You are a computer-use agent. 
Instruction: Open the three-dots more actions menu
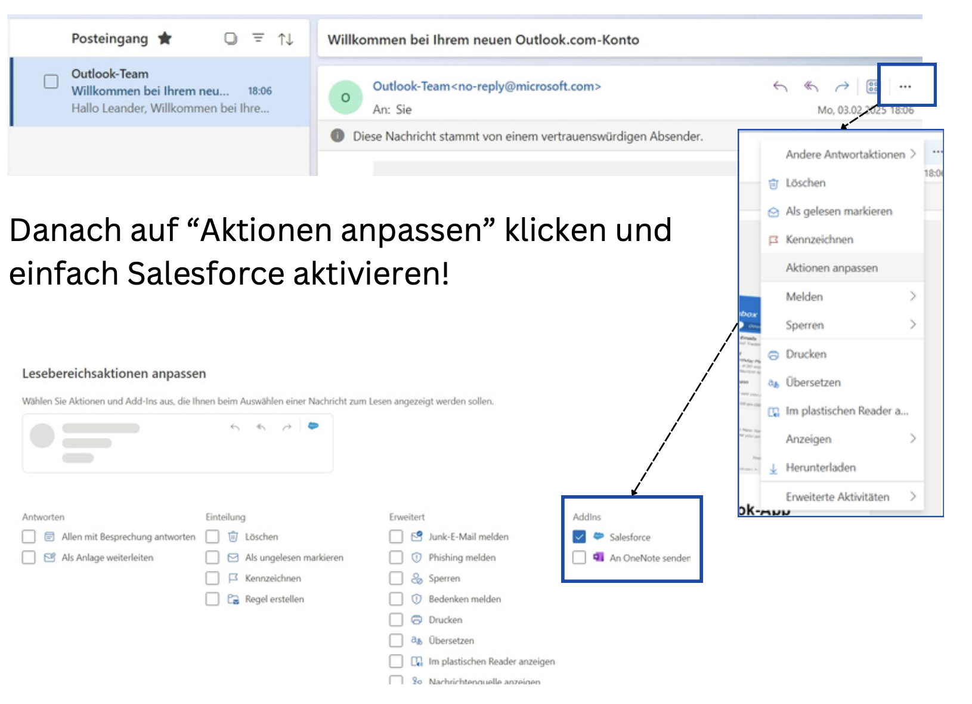coord(905,87)
